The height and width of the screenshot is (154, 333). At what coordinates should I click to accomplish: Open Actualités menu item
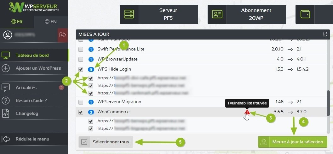click(x=34, y=88)
